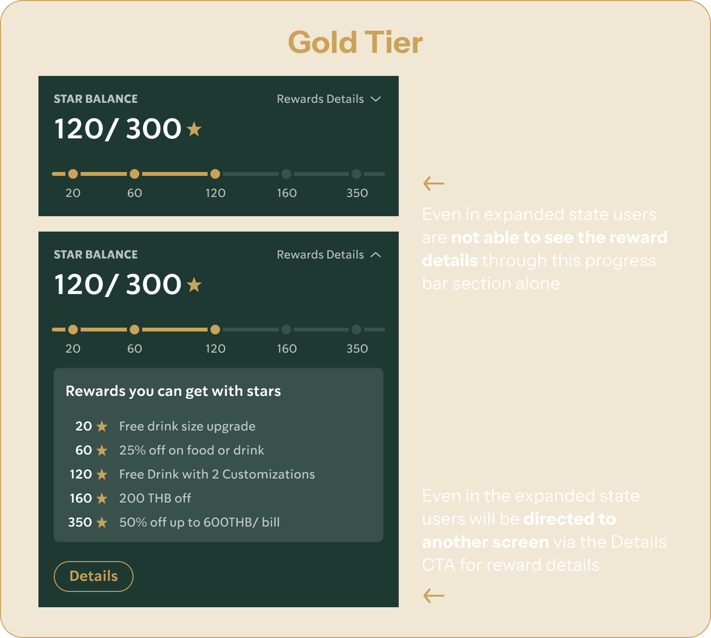Select the 60 milestone dot on the collapsed card progress bar
Viewport: 711px width, 638px height.
pyautogui.click(x=135, y=174)
